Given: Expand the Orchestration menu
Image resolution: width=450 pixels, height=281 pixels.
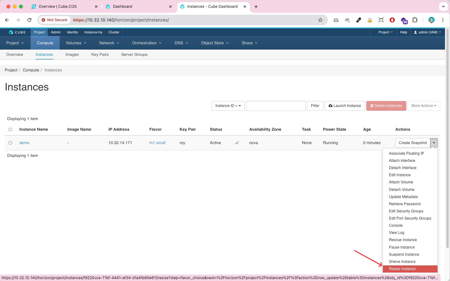Looking at the screenshot, I should click(147, 43).
